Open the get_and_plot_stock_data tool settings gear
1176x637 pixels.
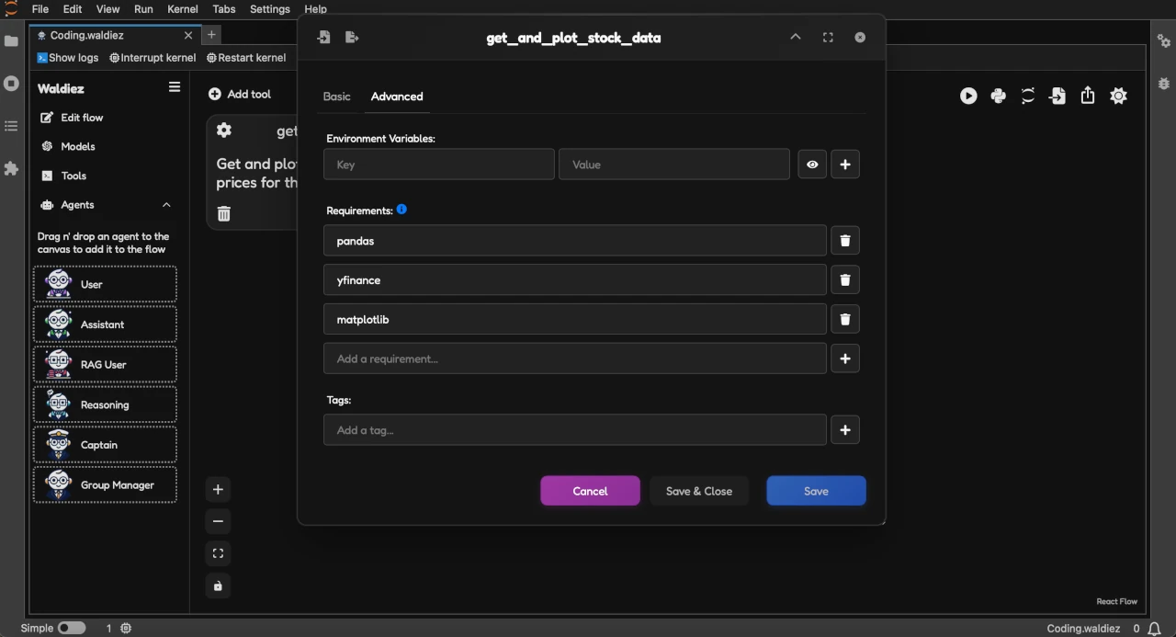223,130
